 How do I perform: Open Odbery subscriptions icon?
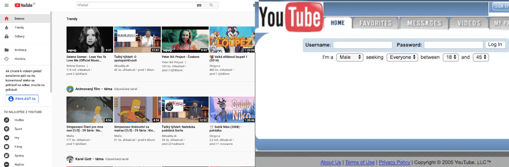click(x=7, y=36)
